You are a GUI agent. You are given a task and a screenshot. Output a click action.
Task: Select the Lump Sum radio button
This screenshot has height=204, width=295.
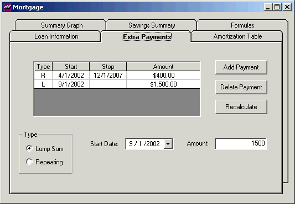click(29, 148)
